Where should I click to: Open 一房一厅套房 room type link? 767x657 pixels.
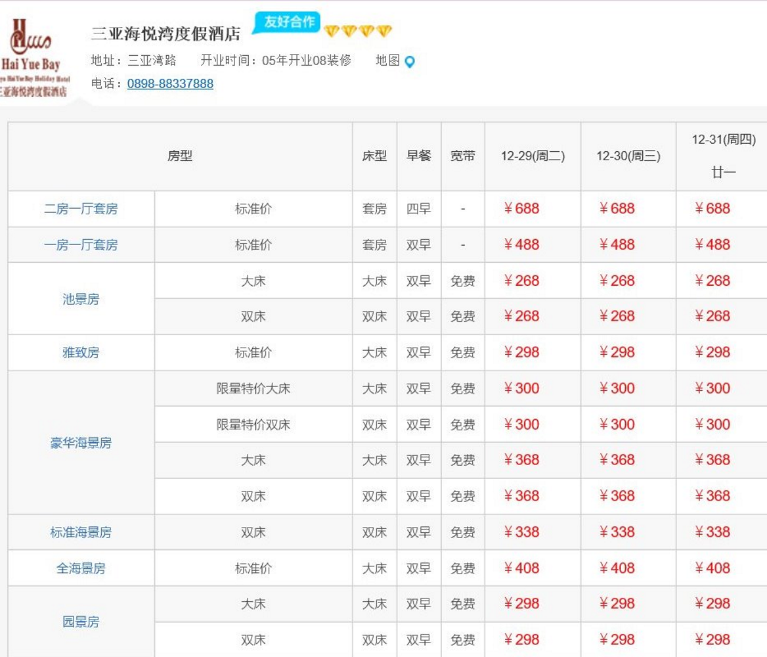81,245
